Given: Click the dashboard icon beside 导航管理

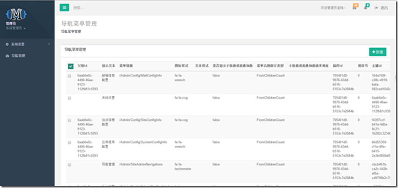Looking at the screenshot, I should click(x=7, y=56).
